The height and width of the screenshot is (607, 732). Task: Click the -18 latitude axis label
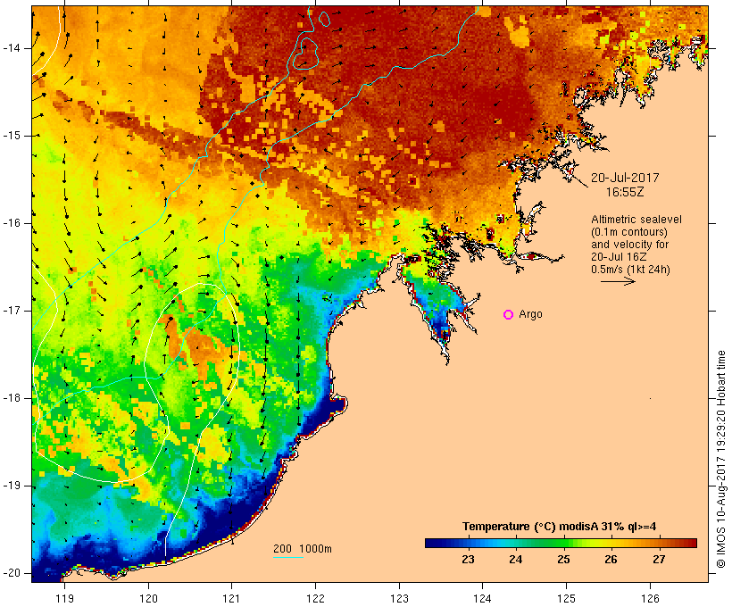click(x=12, y=398)
